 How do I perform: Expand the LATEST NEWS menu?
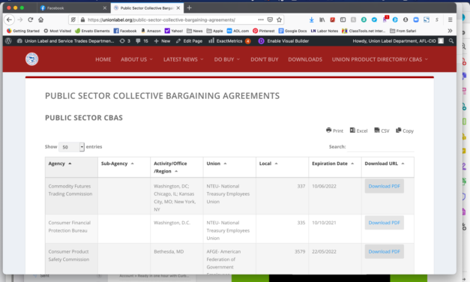pos(184,59)
